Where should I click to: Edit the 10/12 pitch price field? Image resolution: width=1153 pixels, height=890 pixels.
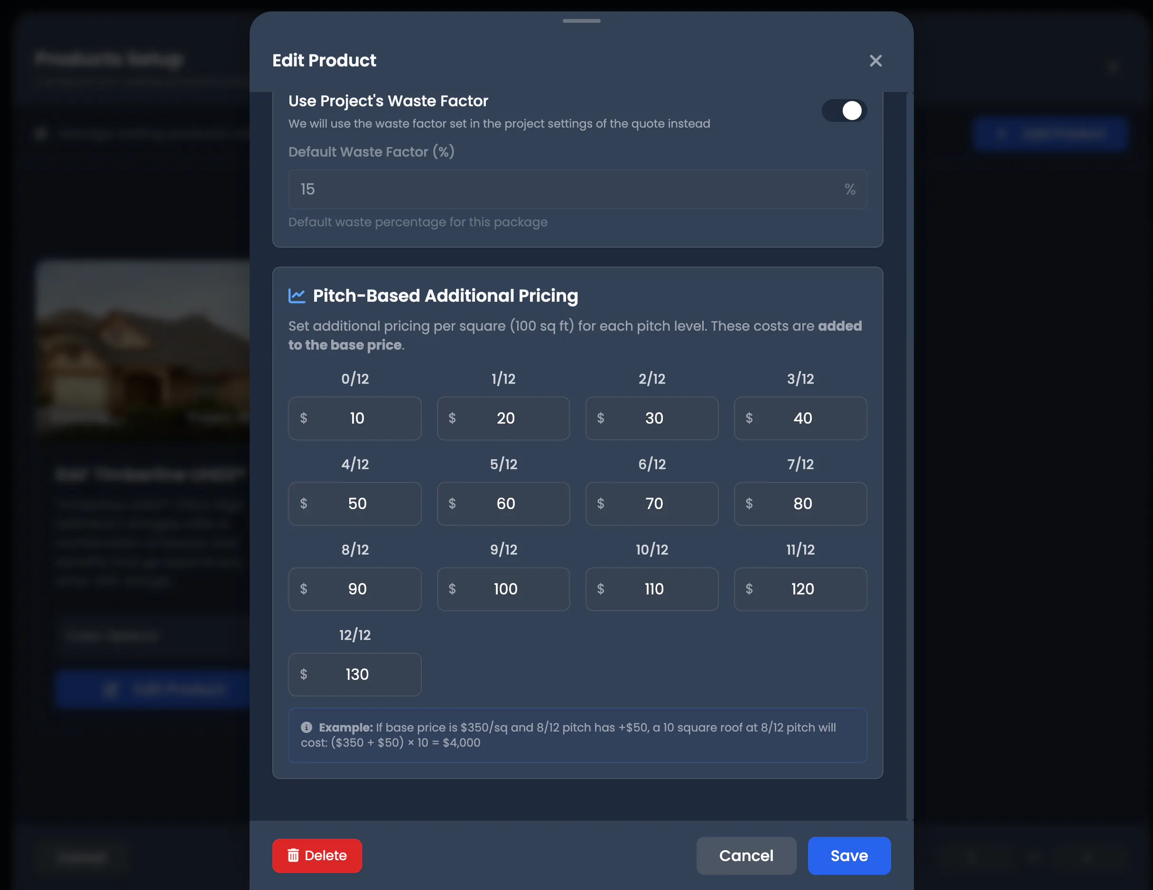(651, 589)
